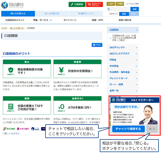Screen dimensions: 161x154
Task: Click the E-net logo
Action: [x=35, y=129]
